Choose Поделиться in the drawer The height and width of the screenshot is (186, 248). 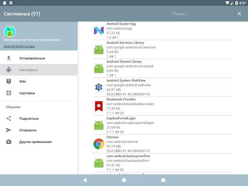coord(39,119)
